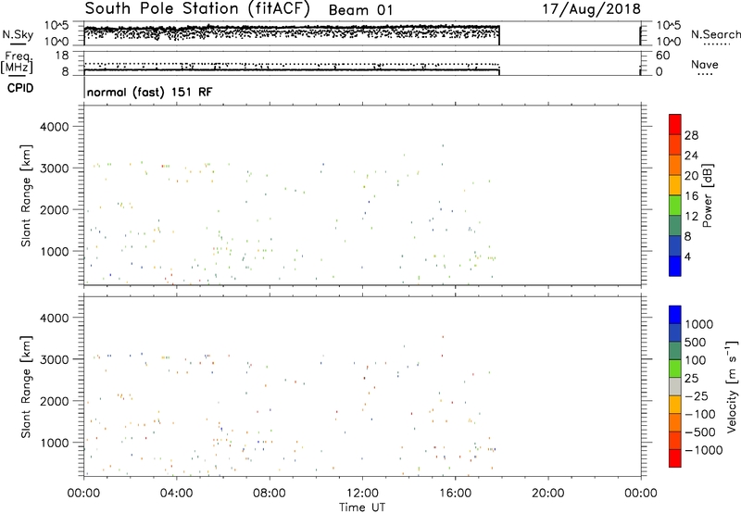Viewport: 741px width, 513px height.
Task: Click the right '10^0' N.Search axis label
Action: click(668, 42)
